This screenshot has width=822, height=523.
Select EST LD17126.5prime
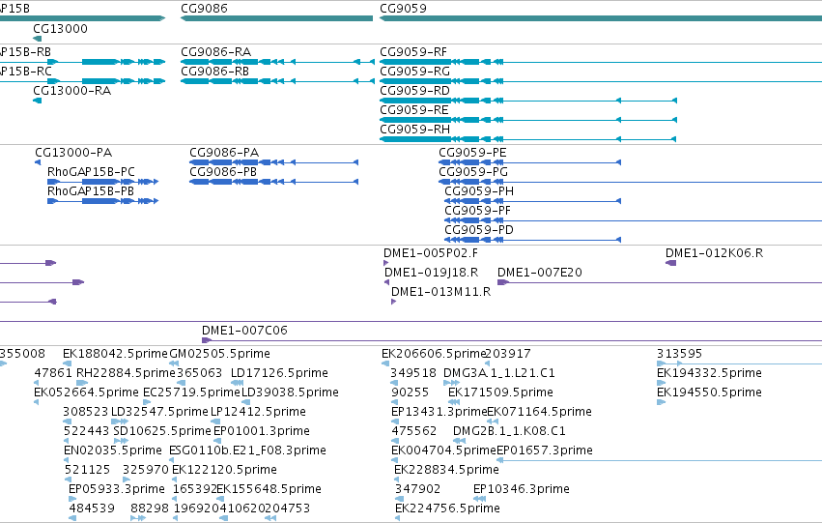[279, 373]
